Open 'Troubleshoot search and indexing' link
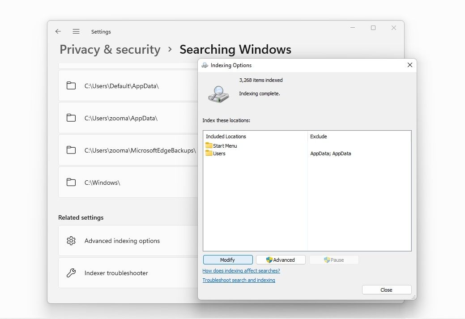 (x=239, y=280)
